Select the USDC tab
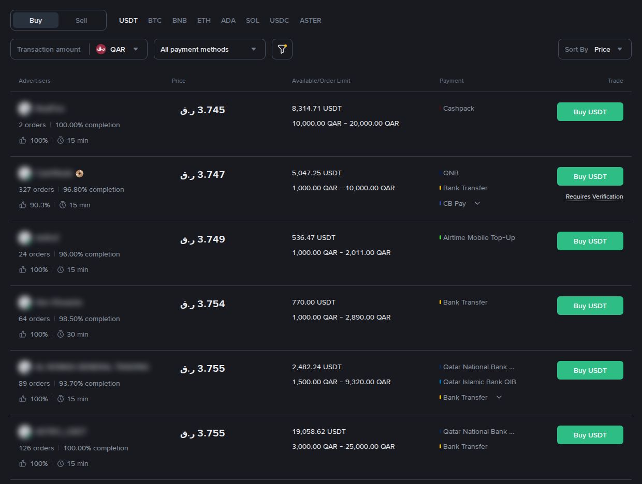Viewport: 642px width, 484px height. 280,20
